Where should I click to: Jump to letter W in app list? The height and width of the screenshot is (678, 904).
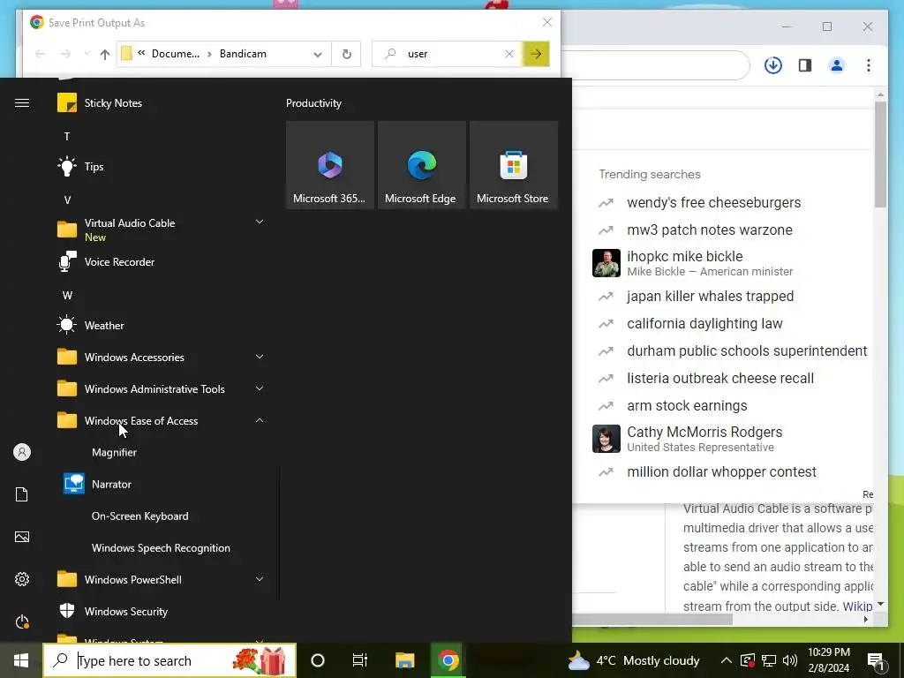pos(67,295)
